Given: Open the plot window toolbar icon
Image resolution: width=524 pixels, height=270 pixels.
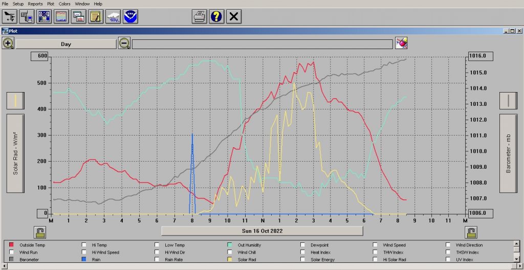Looking at the screenshot, I should 79,16.
